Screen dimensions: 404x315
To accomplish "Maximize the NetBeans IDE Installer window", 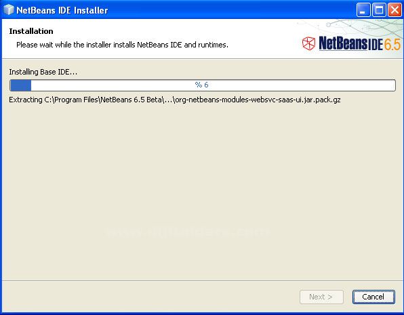I will 379,10.
